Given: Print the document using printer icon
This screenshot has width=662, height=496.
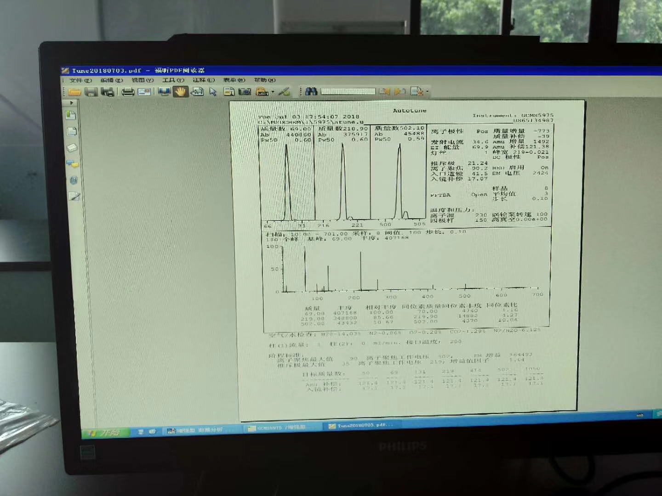Looking at the screenshot, I should [128, 92].
